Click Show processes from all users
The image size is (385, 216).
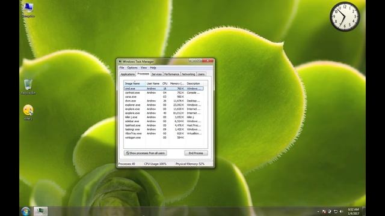(146, 153)
